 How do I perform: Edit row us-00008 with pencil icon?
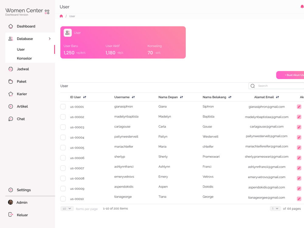click(x=299, y=178)
